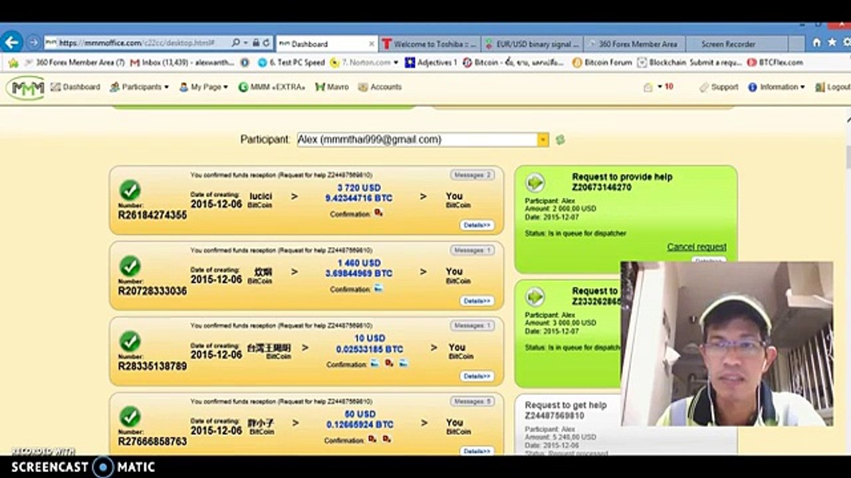The height and width of the screenshot is (478, 851).
Task: Open the My Page menu dropdown
Action: click(x=203, y=87)
